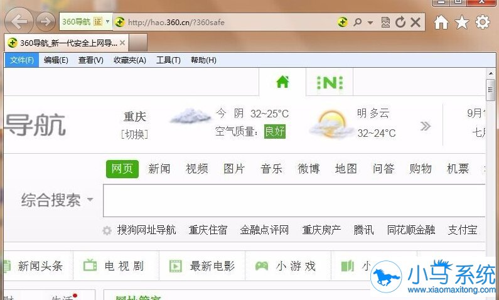Click the double-chevron next weather arrow

coord(426,126)
